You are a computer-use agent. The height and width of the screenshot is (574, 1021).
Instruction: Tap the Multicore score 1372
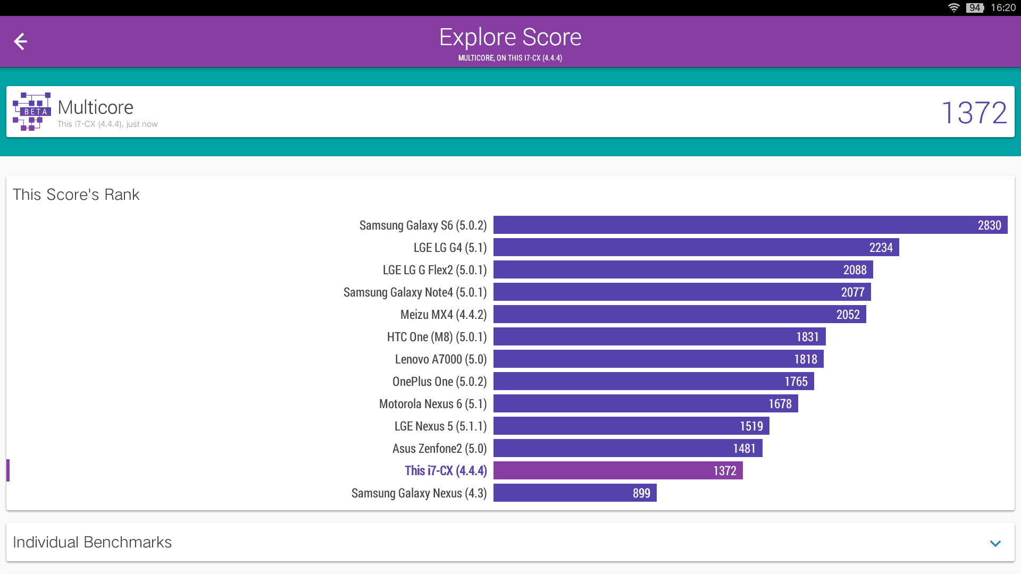click(x=974, y=113)
